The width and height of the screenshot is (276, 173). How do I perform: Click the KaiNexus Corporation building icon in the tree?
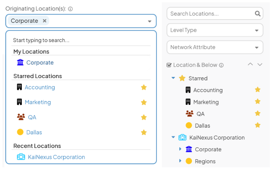pyautogui.click(x=182, y=137)
